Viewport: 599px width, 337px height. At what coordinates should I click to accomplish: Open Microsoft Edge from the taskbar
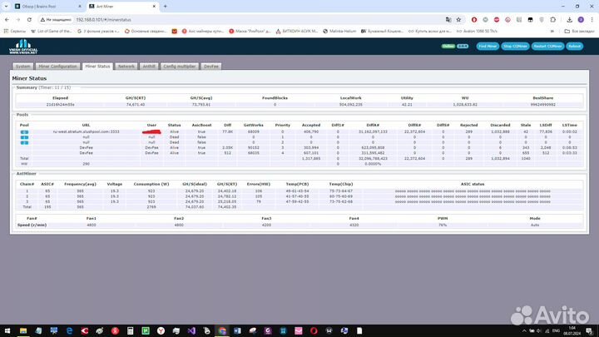tap(69, 331)
